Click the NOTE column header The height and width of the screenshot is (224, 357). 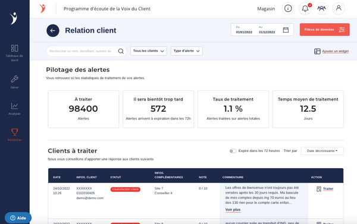coord(203,177)
